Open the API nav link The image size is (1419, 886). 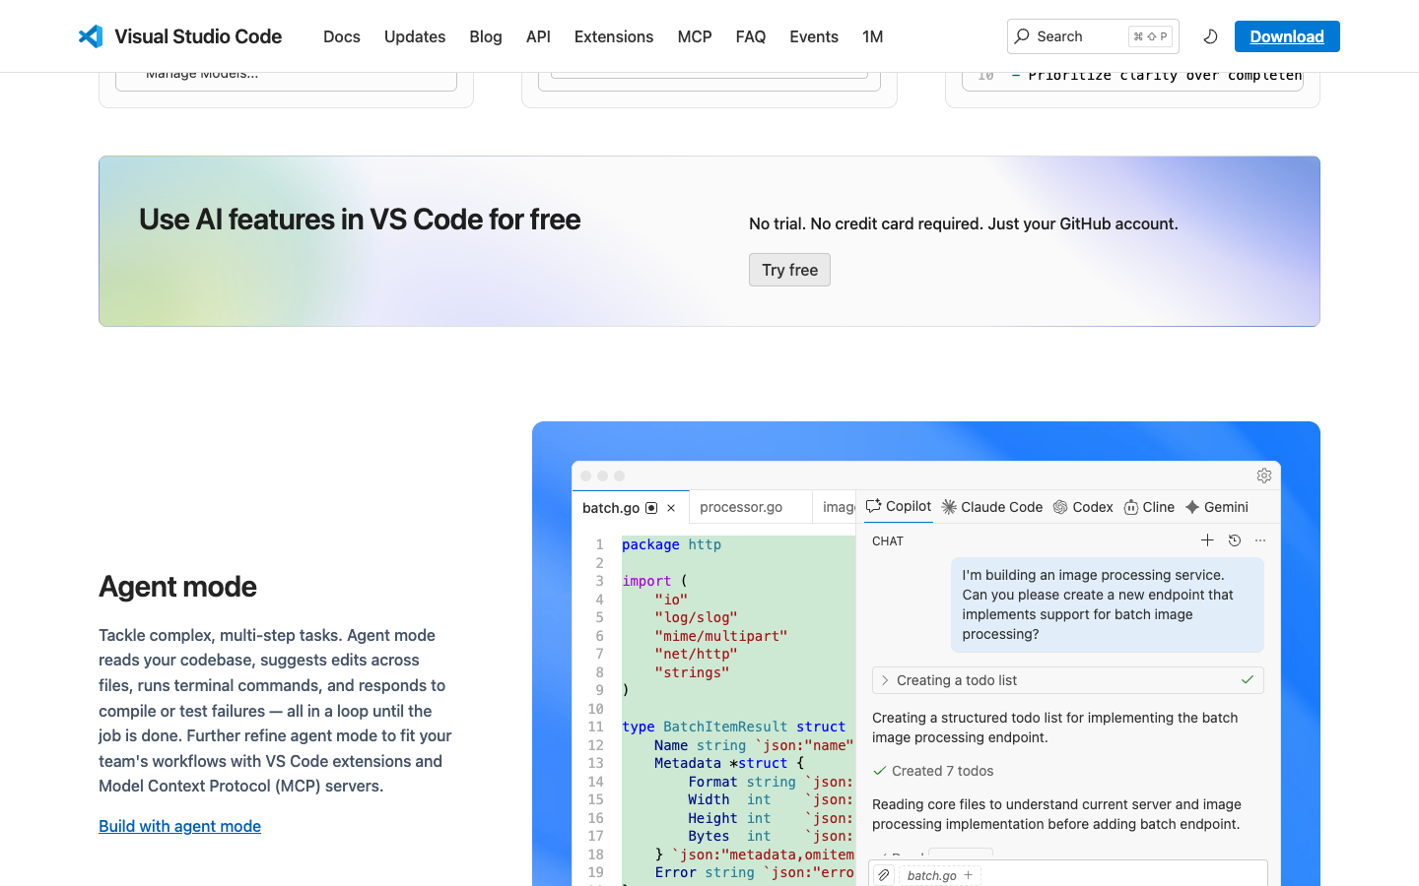click(538, 36)
